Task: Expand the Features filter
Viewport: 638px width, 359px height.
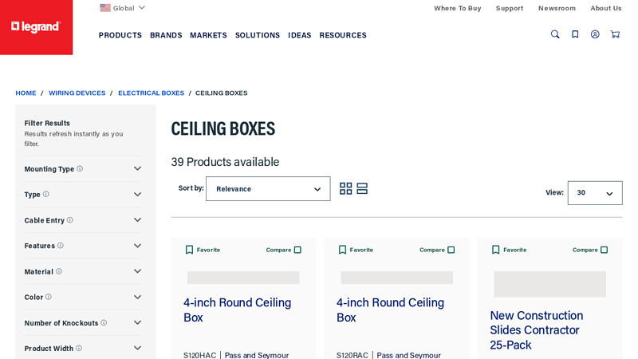Action: (137, 246)
